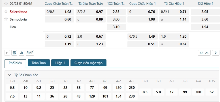
Task: Toggle the favorite star next to Sampdoria
Action: [6, 19]
